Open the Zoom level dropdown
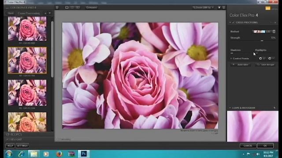The width and height of the screenshot is (282, 158). [203, 7]
